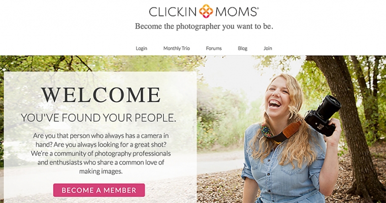Image resolution: width=386 pixels, height=203 pixels.
Task: Select Join in the navigation bar
Action: click(x=268, y=48)
